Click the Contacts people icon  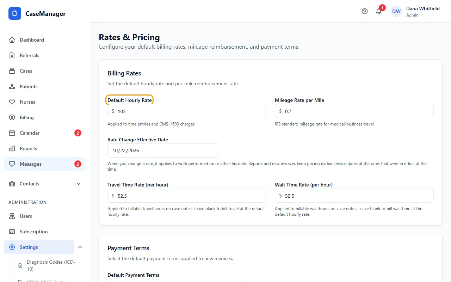tap(12, 184)
